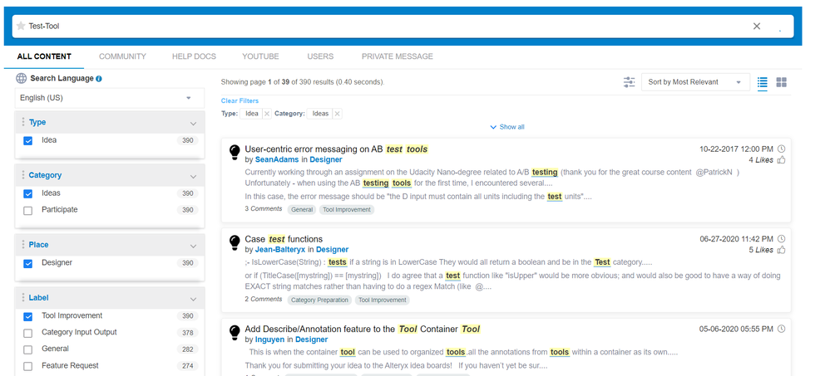Click the 2 Comments text
The width and height of the screenshot is (830, 376).
click(263, 299)
